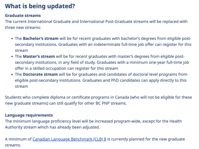Click the bullet before the Doctorate stream item

pos(12,74)
